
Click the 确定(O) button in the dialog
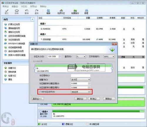(x=81, y=99)
